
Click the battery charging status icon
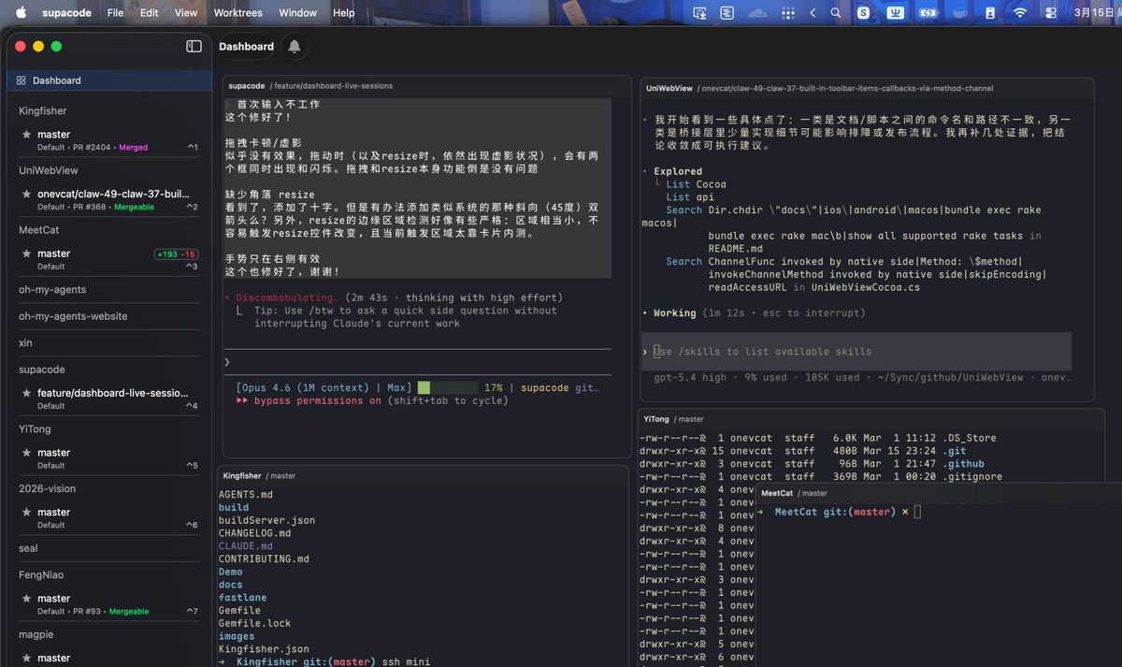[x=928, y=12]
